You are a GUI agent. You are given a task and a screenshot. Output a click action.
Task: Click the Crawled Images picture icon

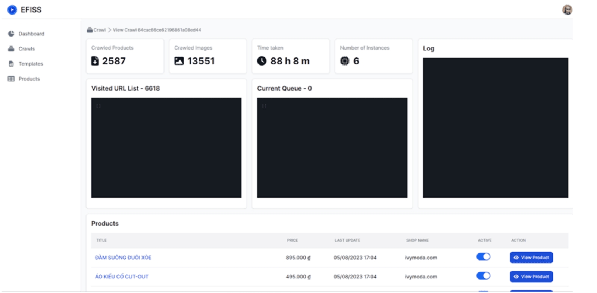(179, 61)
